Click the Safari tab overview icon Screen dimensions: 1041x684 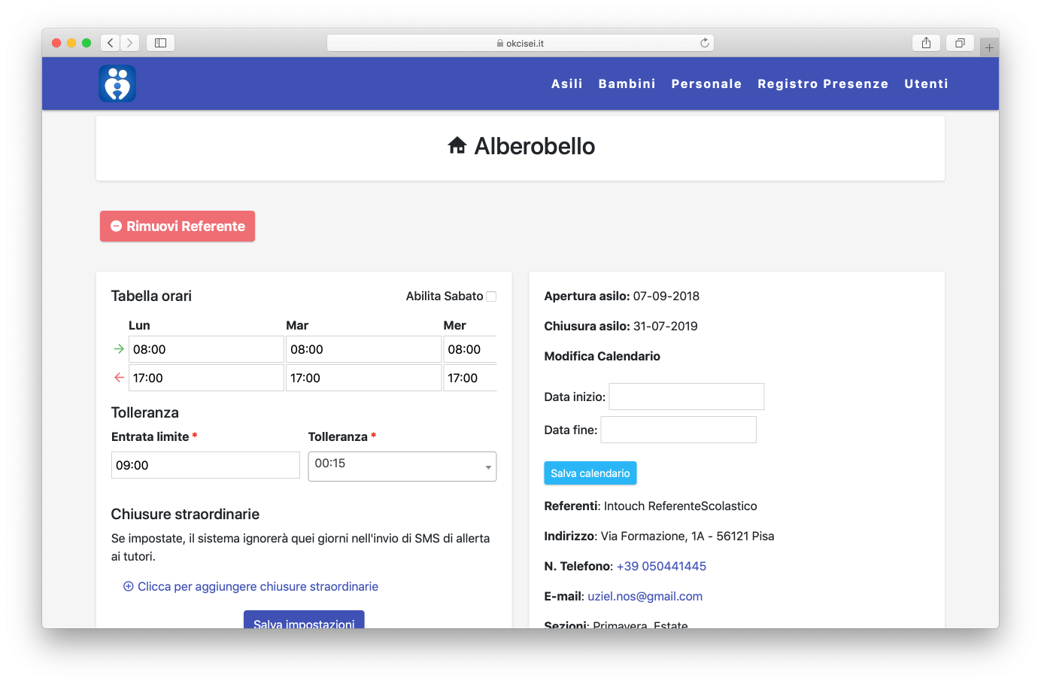tap(960, 43)
